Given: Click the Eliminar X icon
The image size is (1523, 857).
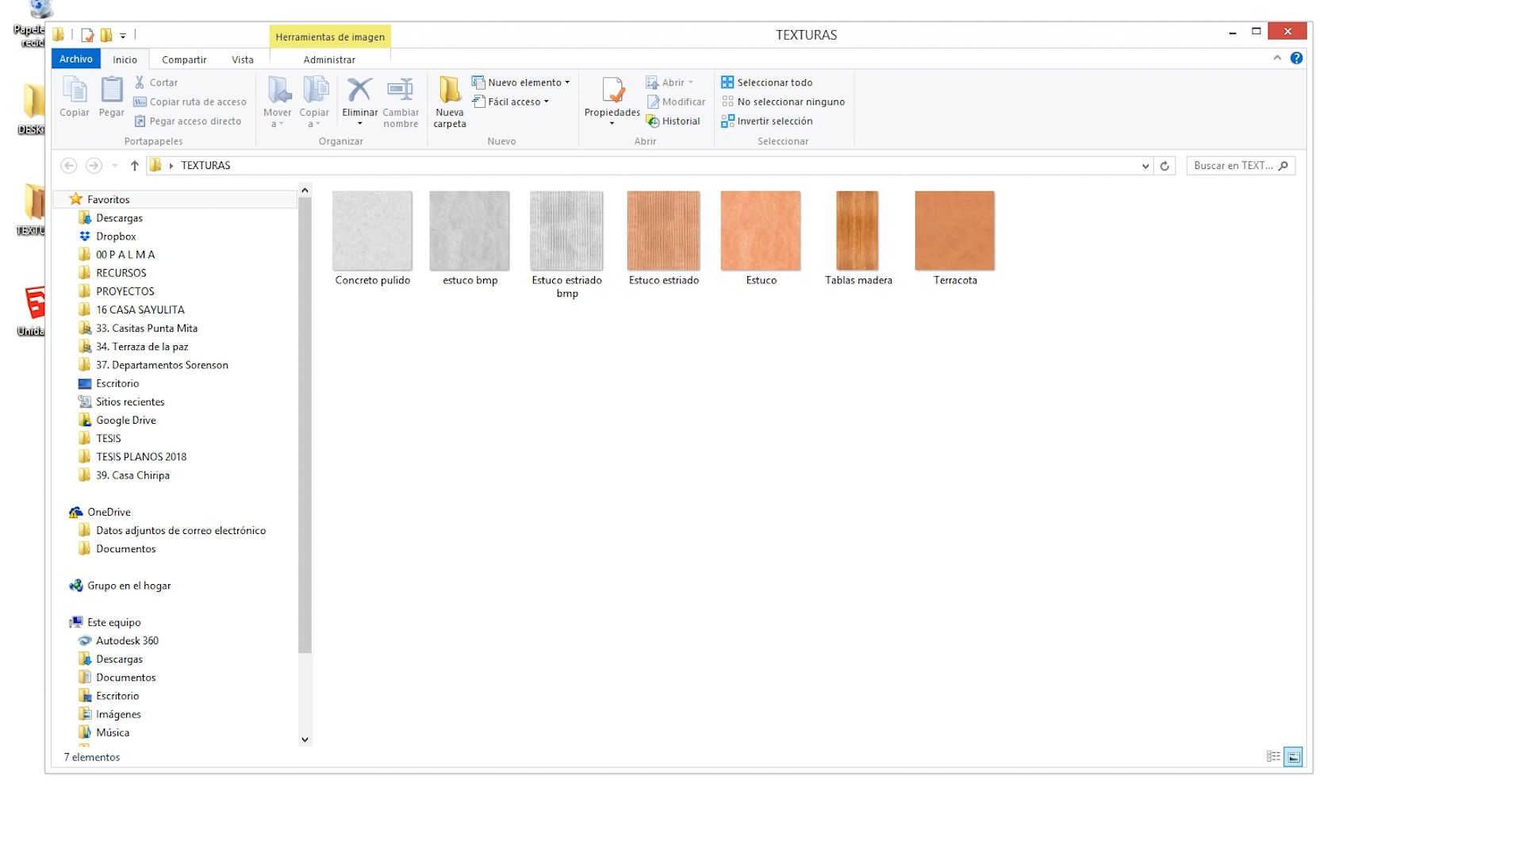Looking at the screenshot, I should pyautogui.click(x=359, y=90).
